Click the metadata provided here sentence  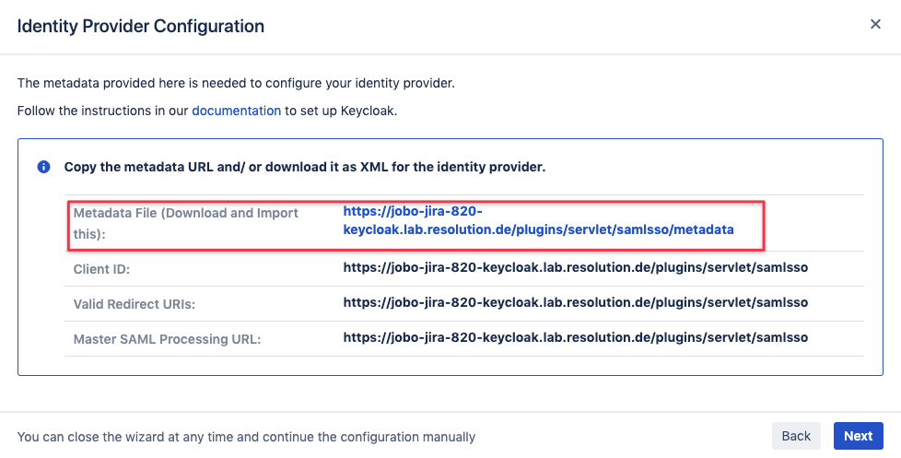(236, 83)
